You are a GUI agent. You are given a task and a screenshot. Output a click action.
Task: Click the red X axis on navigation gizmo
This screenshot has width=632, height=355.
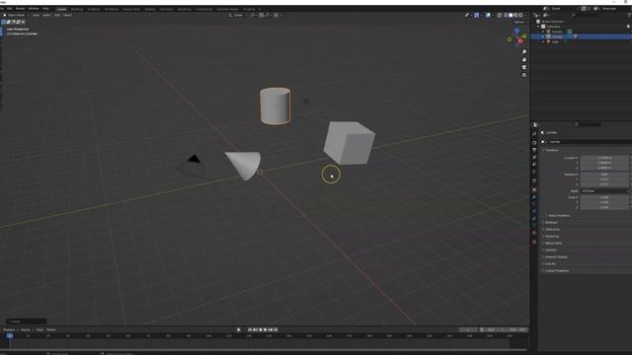point(520,41)
